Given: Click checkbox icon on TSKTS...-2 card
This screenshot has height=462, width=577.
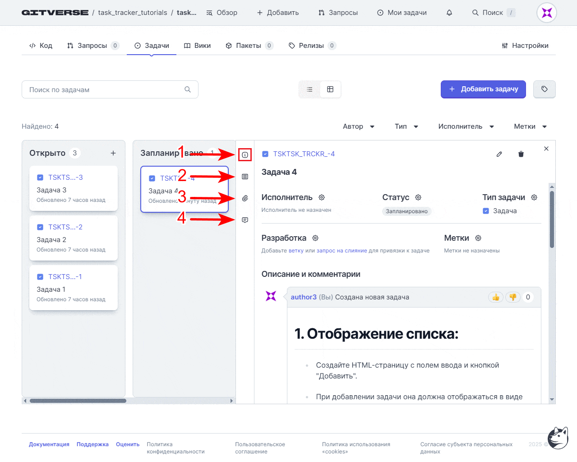Looking at the screenshot, I should (x=40, y=227).
